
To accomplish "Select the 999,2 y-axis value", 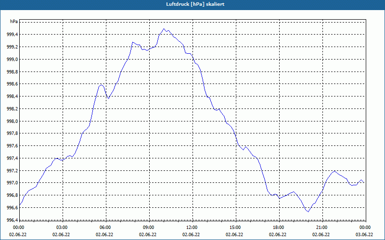I will pos(13,47).
